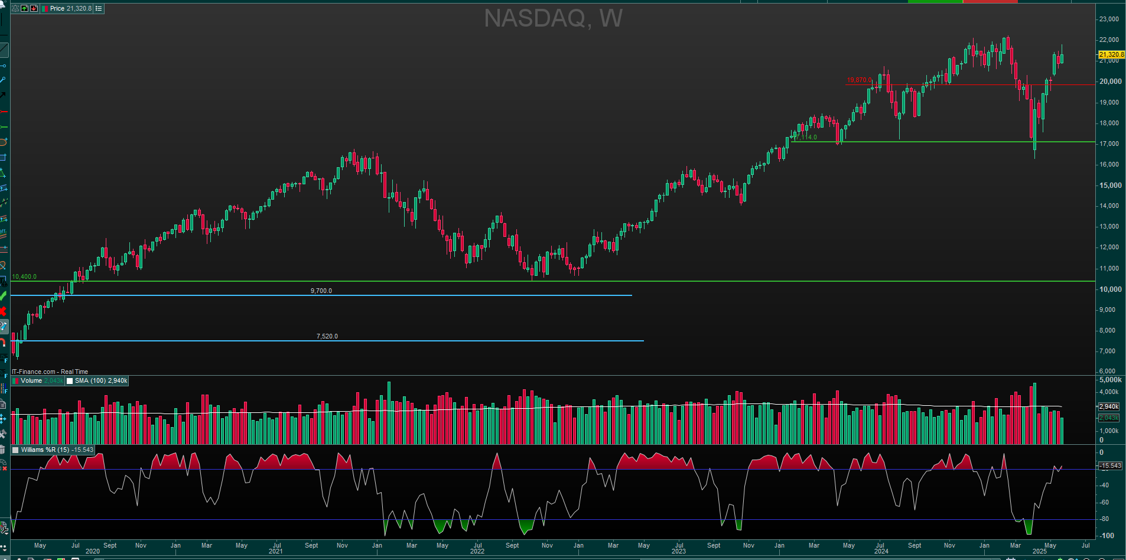Click the 10,000 price axis label
The image size is (1126, 560).
(x=1110, y=289)
